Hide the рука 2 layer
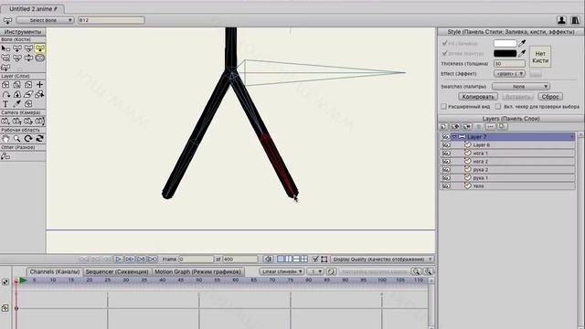Screen dimensions: 585x329 point(446,170)
